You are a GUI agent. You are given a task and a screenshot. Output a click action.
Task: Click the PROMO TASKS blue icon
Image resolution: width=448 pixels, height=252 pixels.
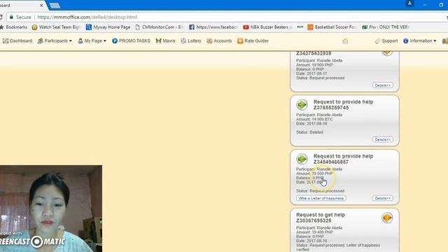pyautogui.click(x=115, y=41)
